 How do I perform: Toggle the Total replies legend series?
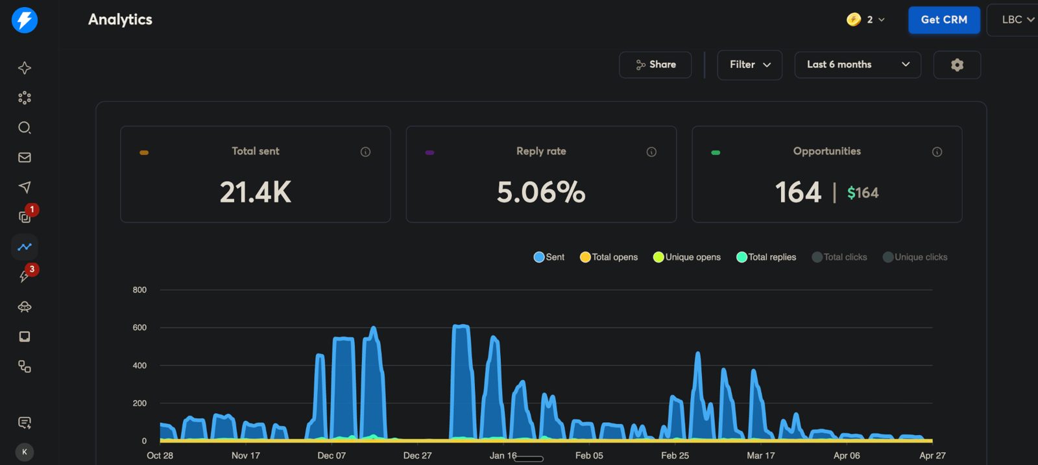pos(766,257)
